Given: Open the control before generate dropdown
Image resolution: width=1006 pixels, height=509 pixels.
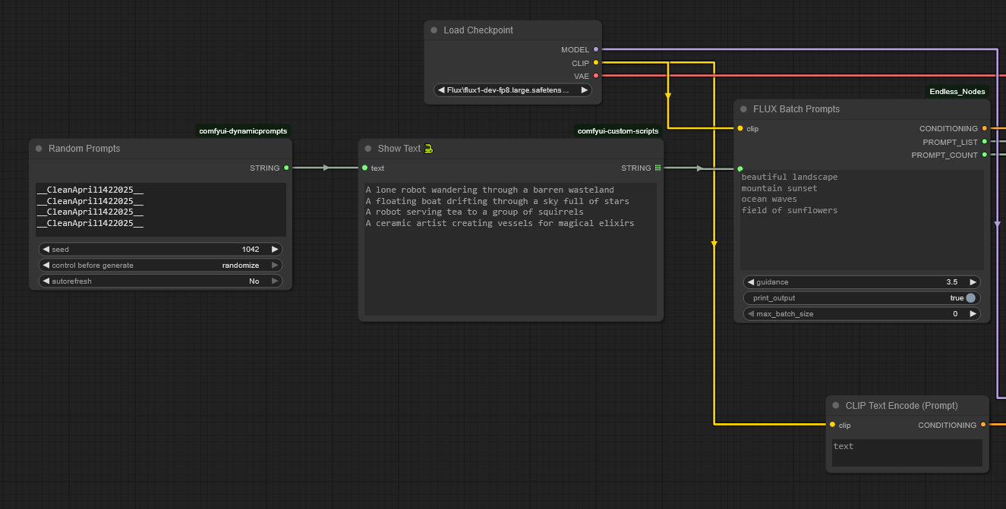Looking at the screenshot, I should 160,265.
